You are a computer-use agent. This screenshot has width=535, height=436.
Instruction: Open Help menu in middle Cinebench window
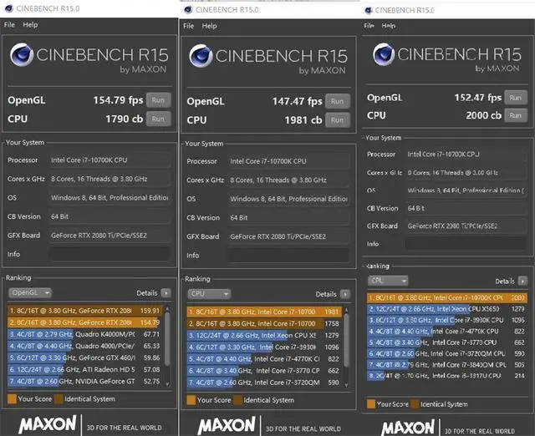coord(209,26)
